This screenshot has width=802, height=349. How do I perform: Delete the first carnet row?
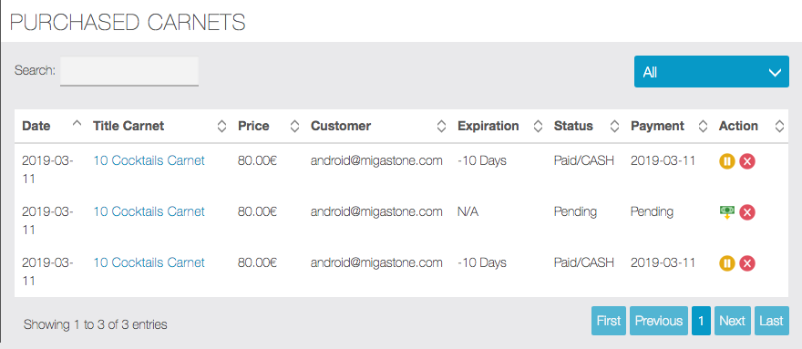click(x=747, y=161)
